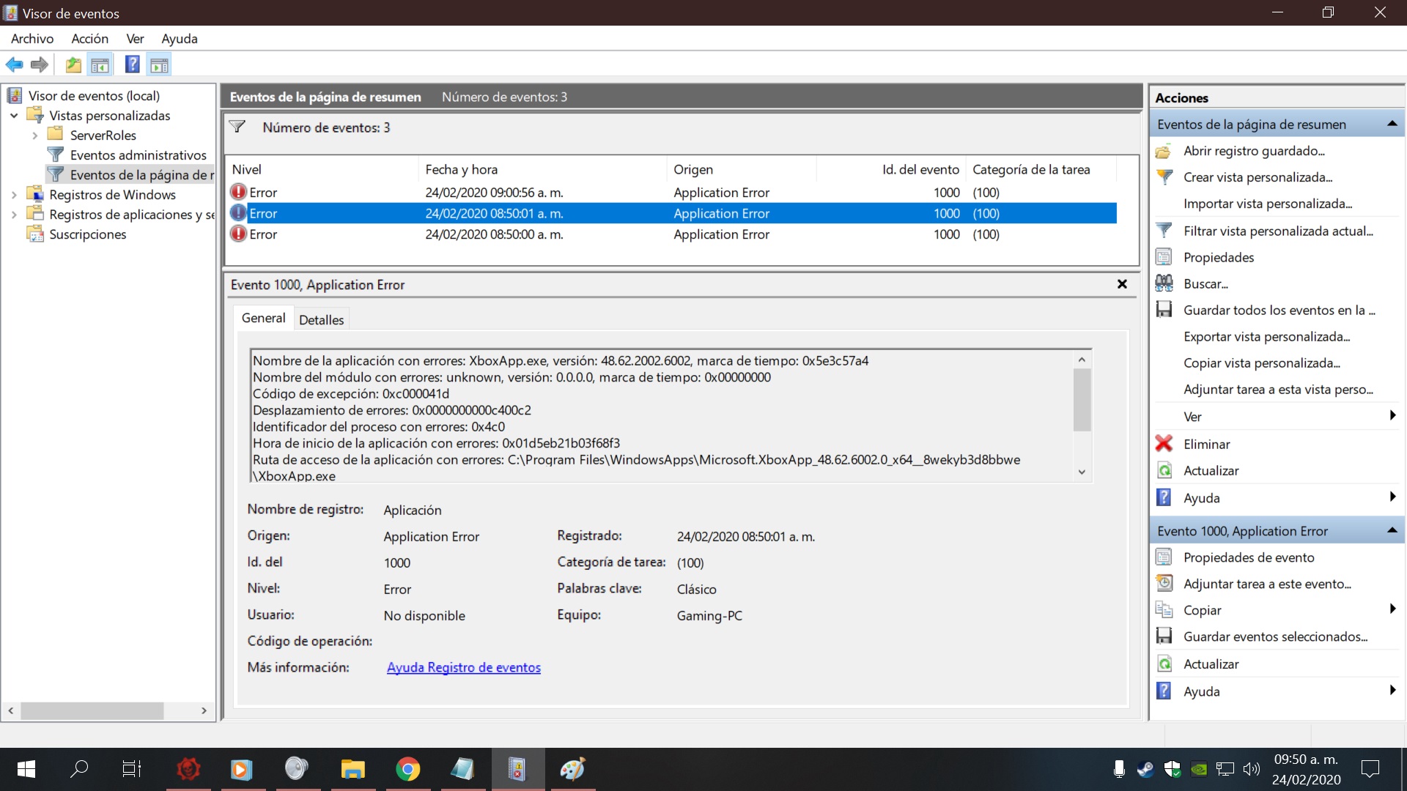Image resolution: width=1407 pixels, height=791 pixels.
Task: Select the 09:00:56 error event row
Action: (494, 193)
